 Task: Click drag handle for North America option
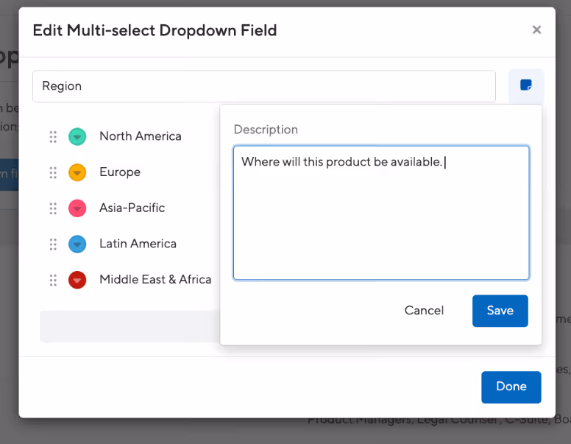point(53,137)
